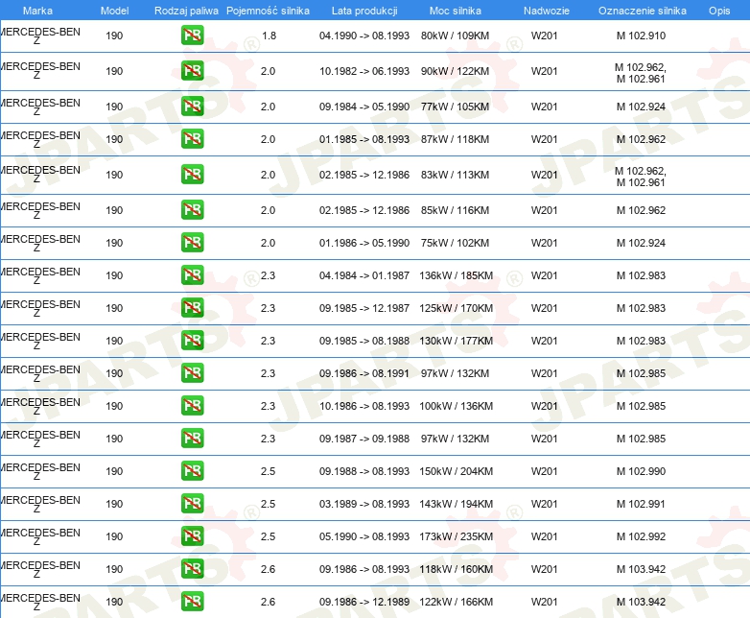Select engine code M 102.992
This screenshot has width=750, height=618.
pos(641,536)
